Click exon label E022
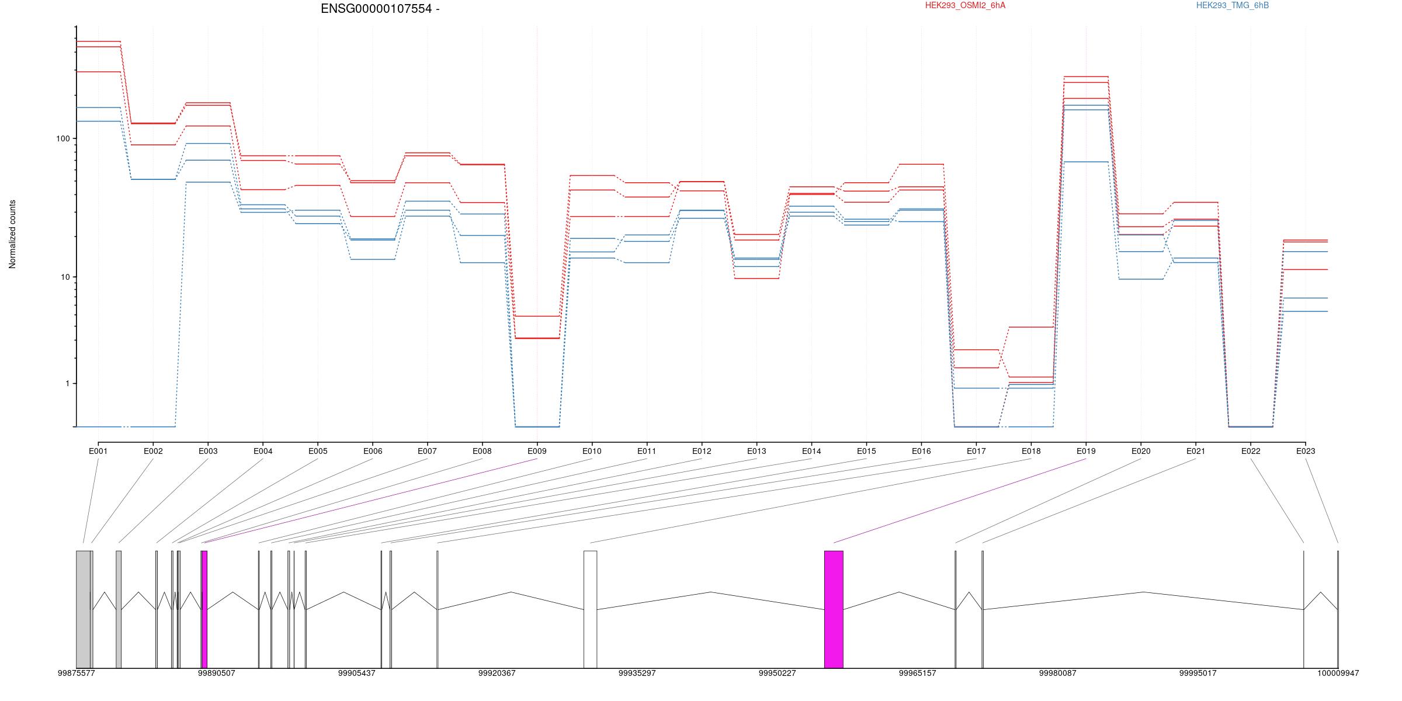 (1251, 451)
